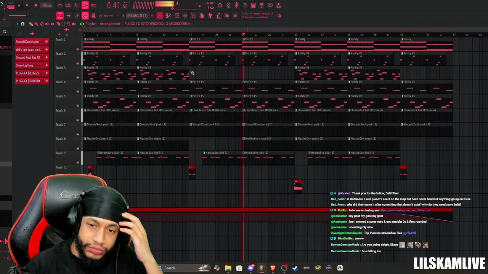Select the Delete tool in playlist toolbar
This screenshot has width=488, height=274.
(x=42, y=24)
